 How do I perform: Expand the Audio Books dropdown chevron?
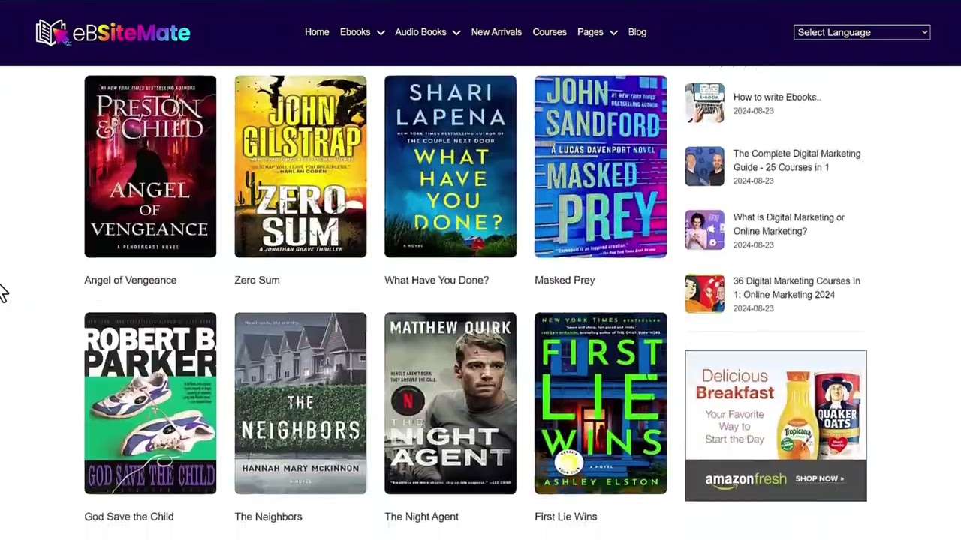(456, 33)
